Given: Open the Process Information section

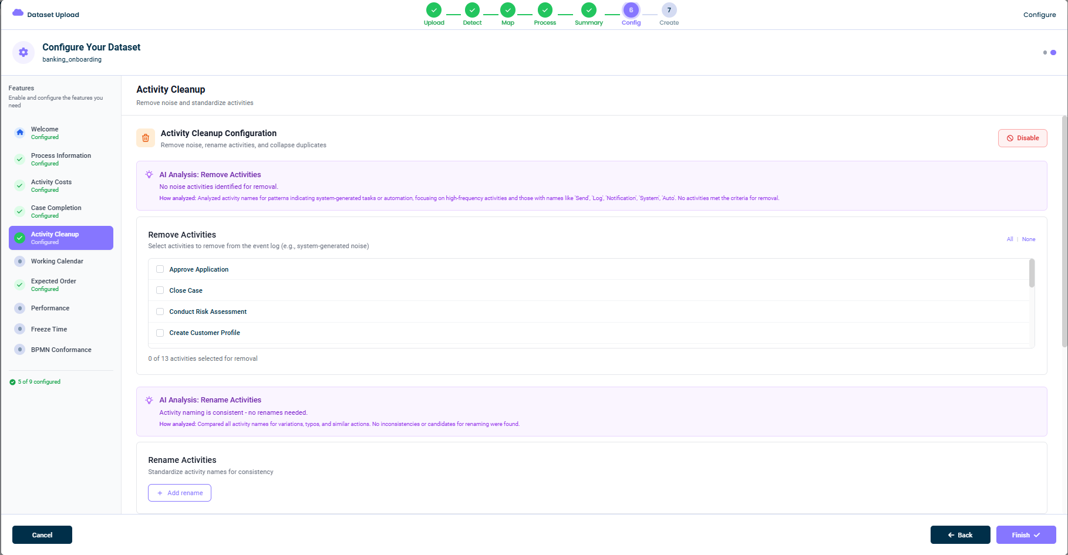Looking at the screenshot, I should [61, 159].
